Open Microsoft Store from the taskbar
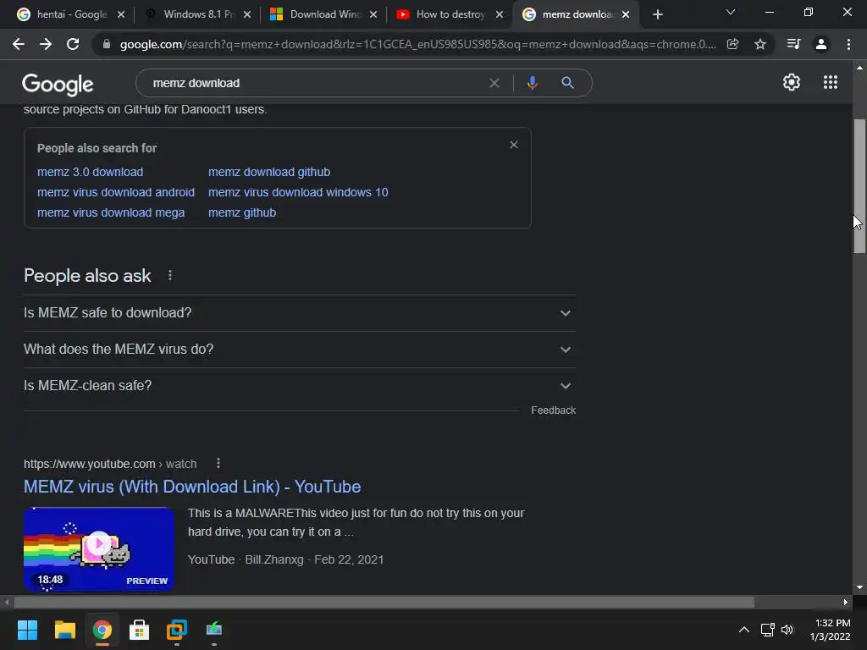Screen dimensions: 867x650 [140, 630]
